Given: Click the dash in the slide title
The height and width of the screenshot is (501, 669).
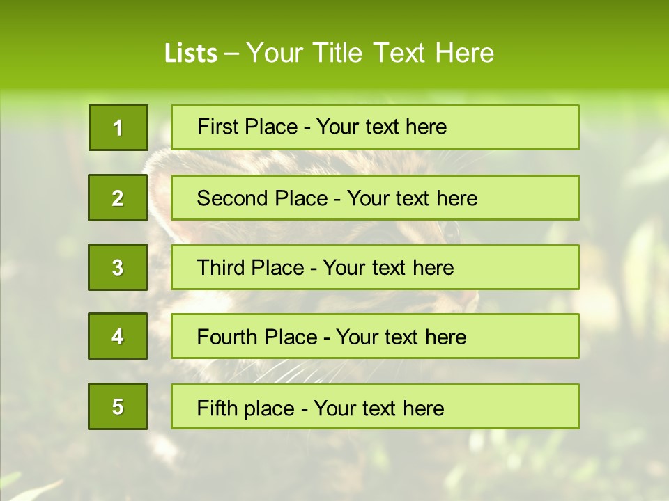Looking at the screenshot, I should point(232,54).
